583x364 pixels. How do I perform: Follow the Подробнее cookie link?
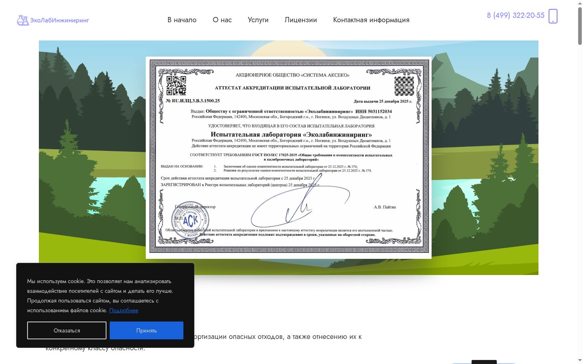pos(124,310)
